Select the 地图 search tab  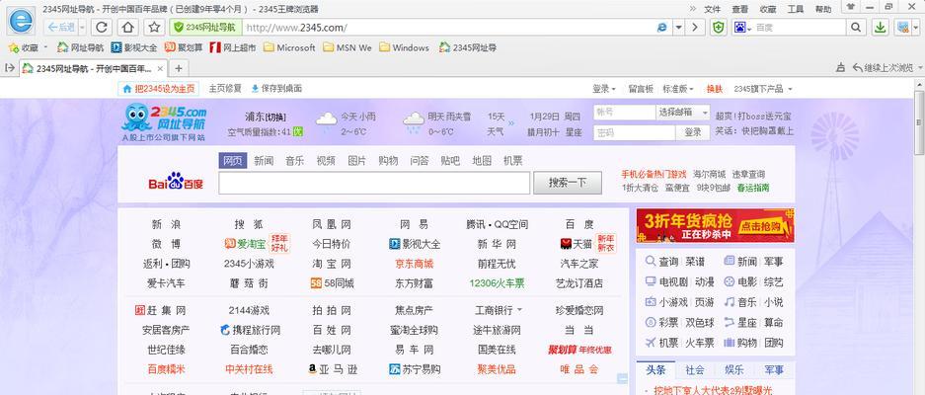[x=482, y=161]
